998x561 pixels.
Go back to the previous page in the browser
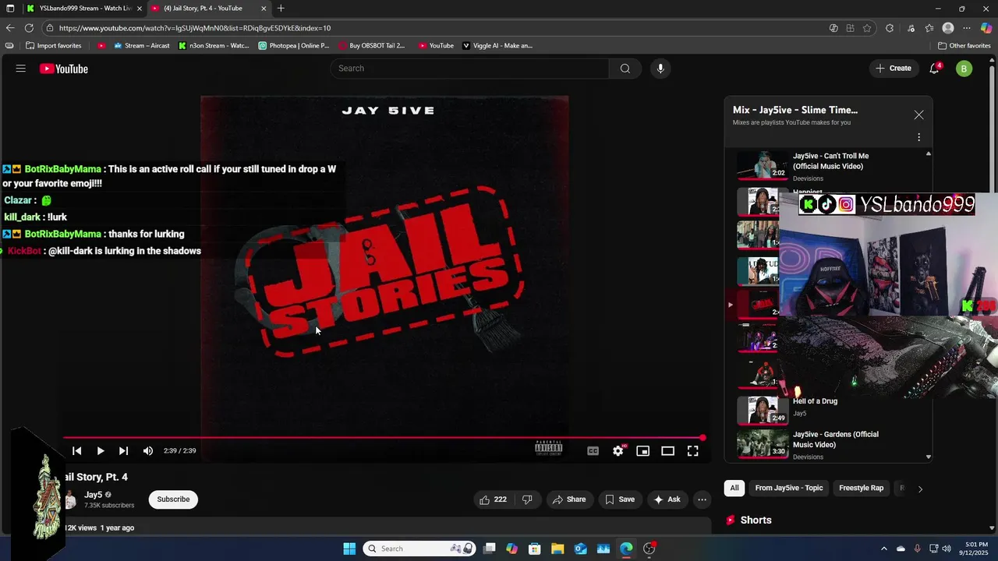coord(10,28)
